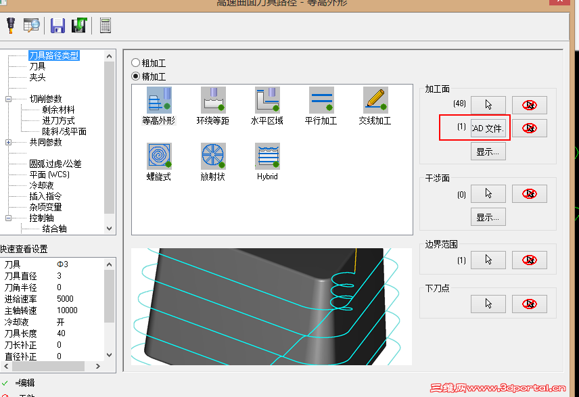Open the 进刀方式 tree item
The width and height of the screenshot is (579, 397).
pyautogui.click(x=58, y=120)
